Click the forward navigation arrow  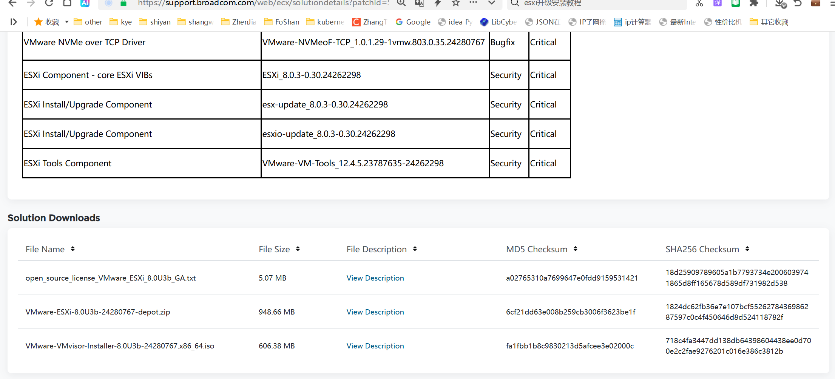tap(31, 3)
